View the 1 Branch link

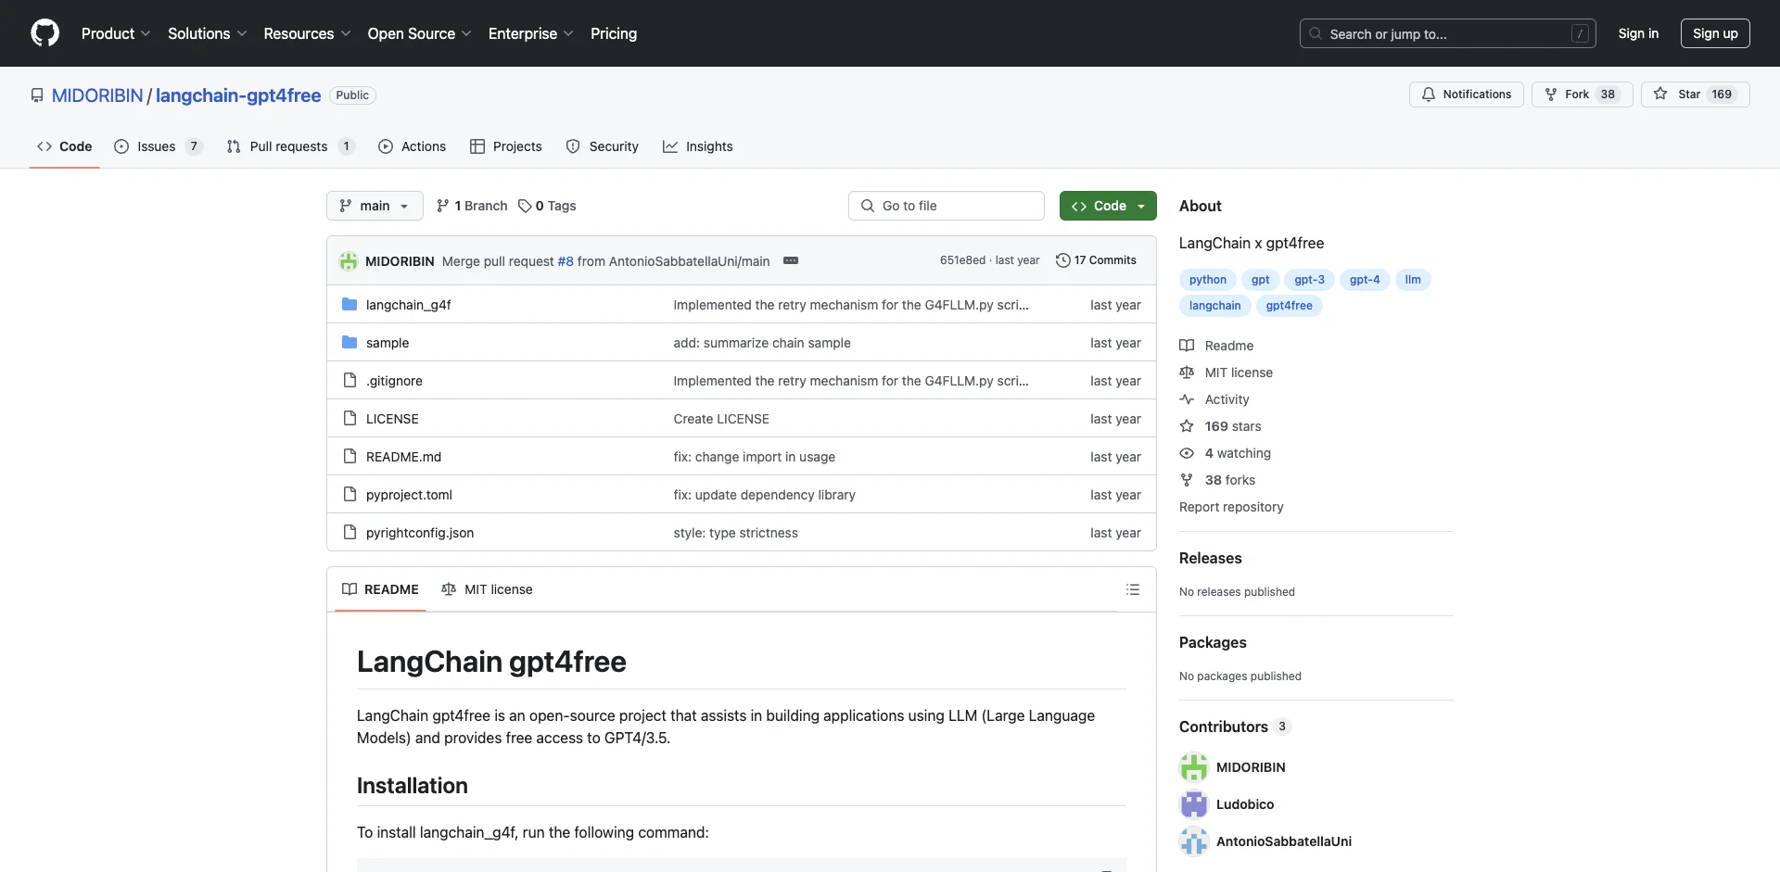[x=472, y=206]
